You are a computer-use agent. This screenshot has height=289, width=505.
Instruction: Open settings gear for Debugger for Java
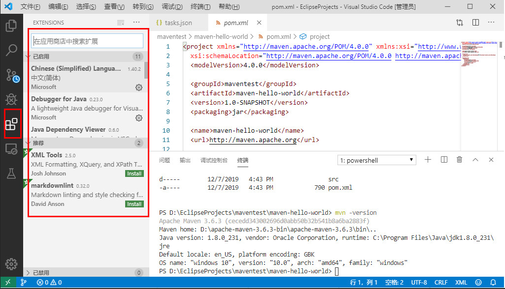pos(138,118)
